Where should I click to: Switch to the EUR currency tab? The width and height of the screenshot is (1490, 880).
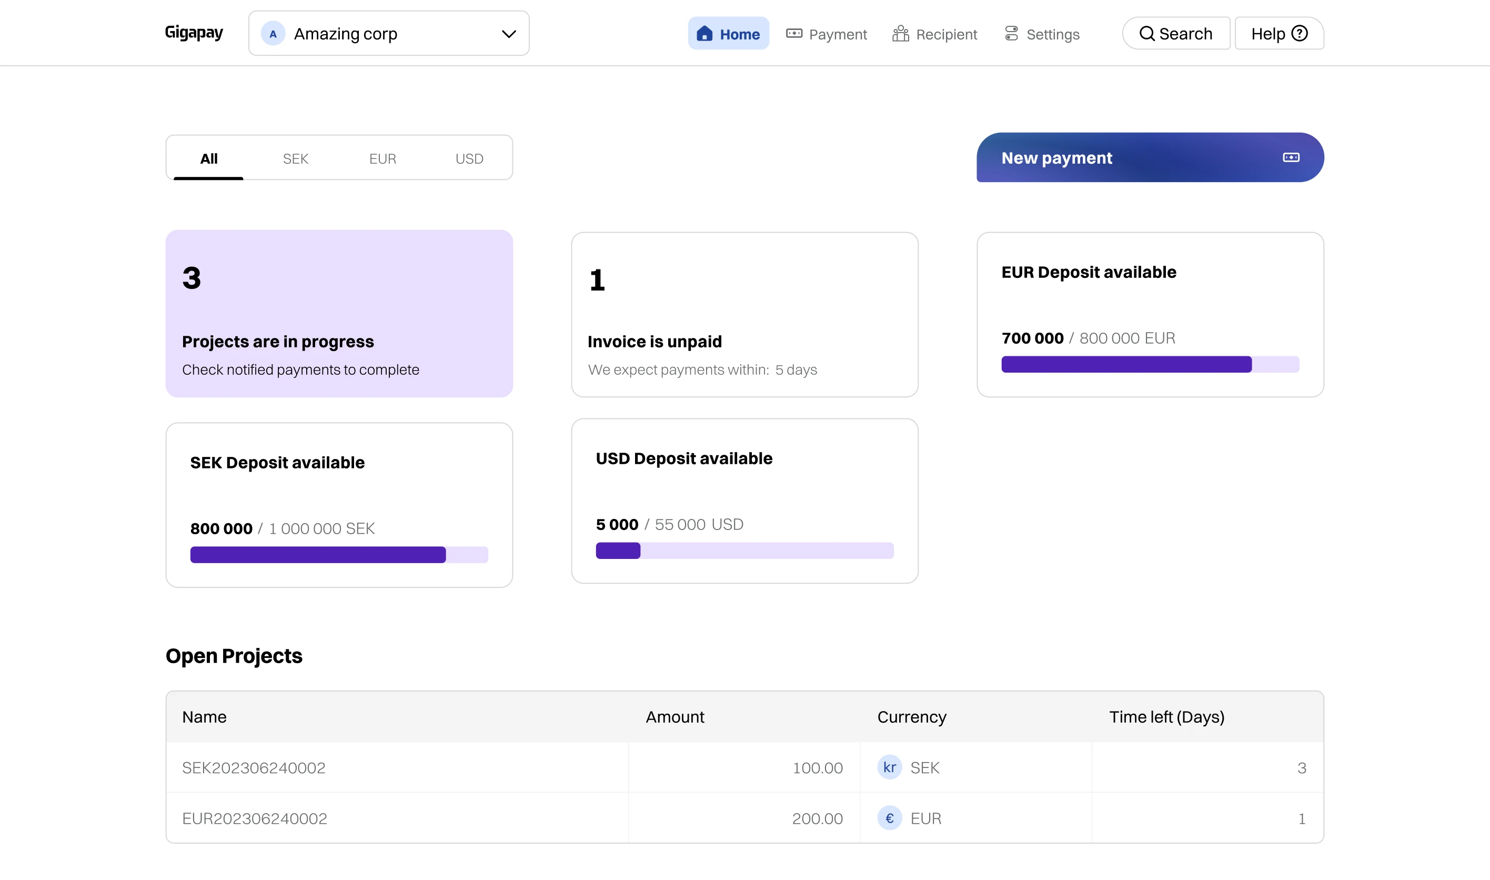[382, 158]
